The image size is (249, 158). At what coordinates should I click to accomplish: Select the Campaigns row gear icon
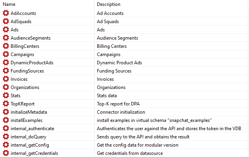click(x=5, y=54)
